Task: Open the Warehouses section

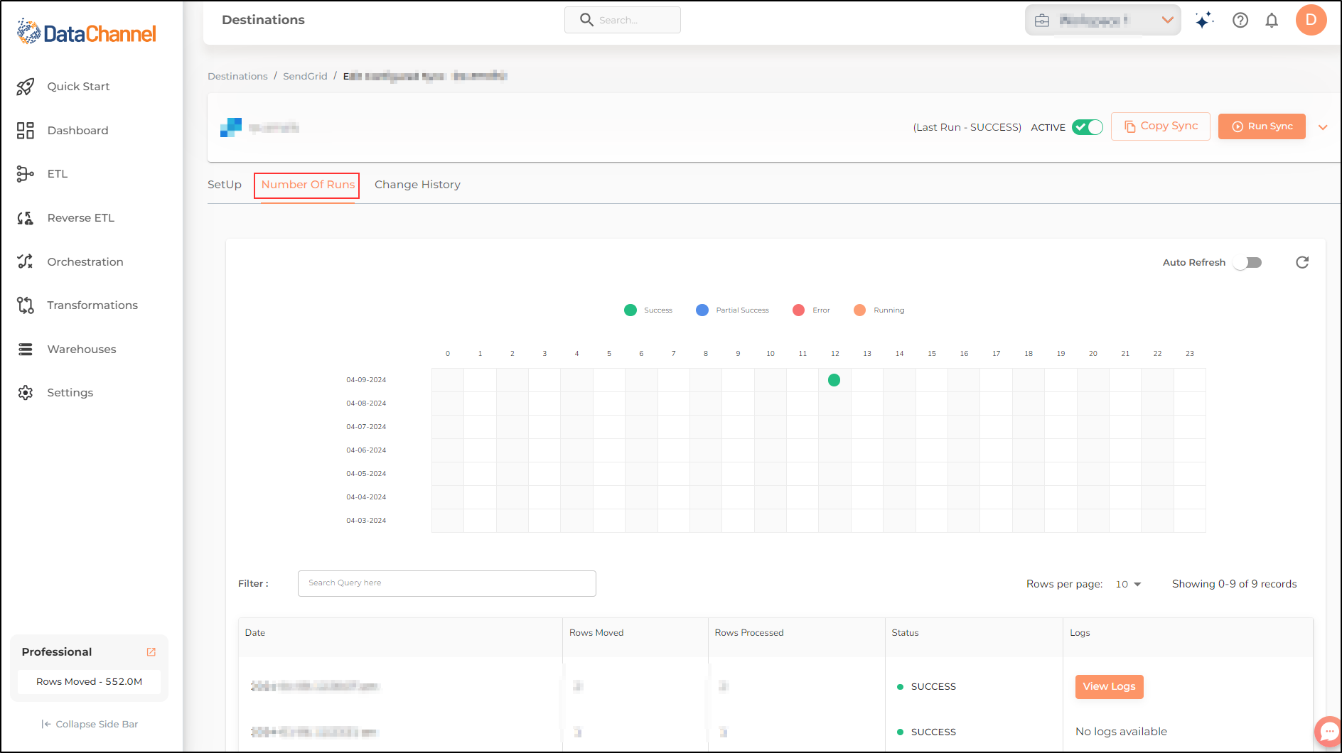Action: pyautogui.click(x=81, y=350)
